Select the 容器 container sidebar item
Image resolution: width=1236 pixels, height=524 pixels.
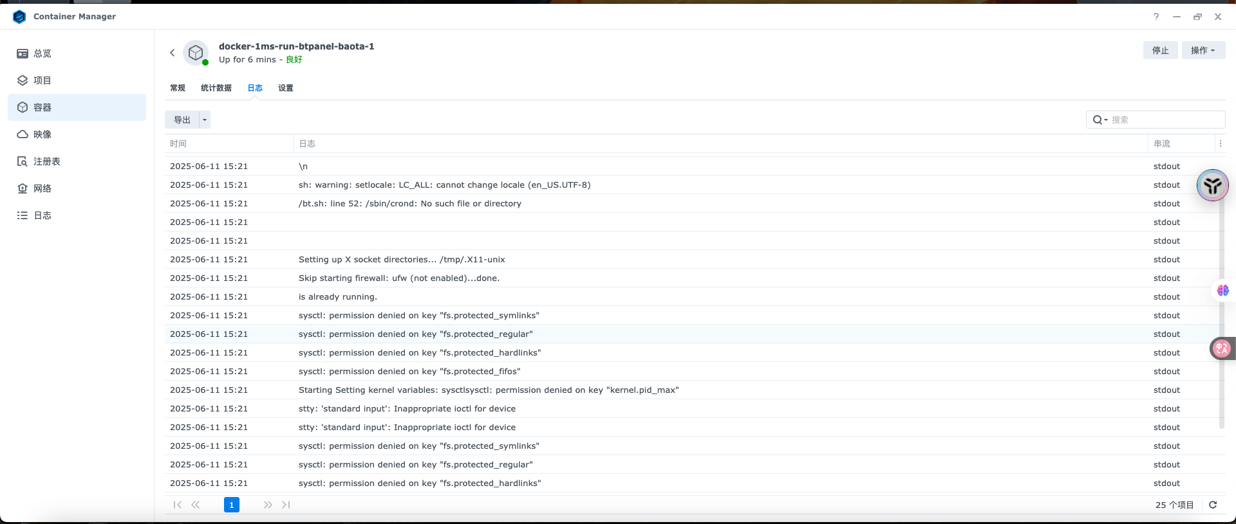(77, 107)
